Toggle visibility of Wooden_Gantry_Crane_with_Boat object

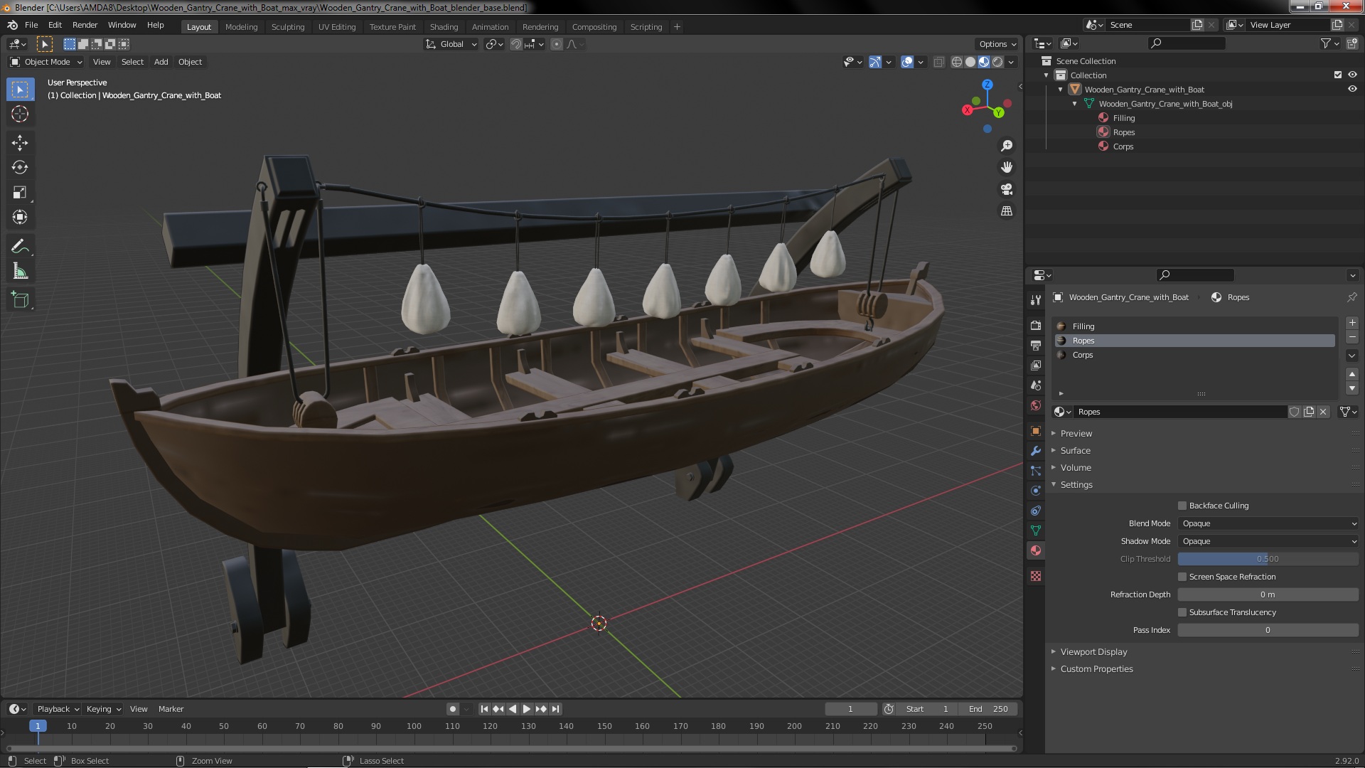[1352, 90]
